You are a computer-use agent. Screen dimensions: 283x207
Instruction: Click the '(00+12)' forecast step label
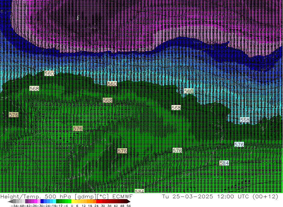point(265,196)
